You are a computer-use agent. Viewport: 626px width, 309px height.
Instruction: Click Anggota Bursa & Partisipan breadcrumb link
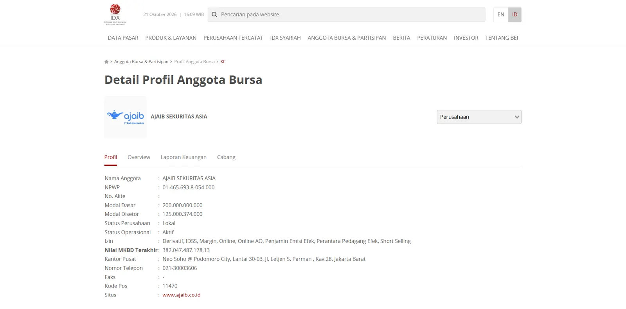[141, 62]
